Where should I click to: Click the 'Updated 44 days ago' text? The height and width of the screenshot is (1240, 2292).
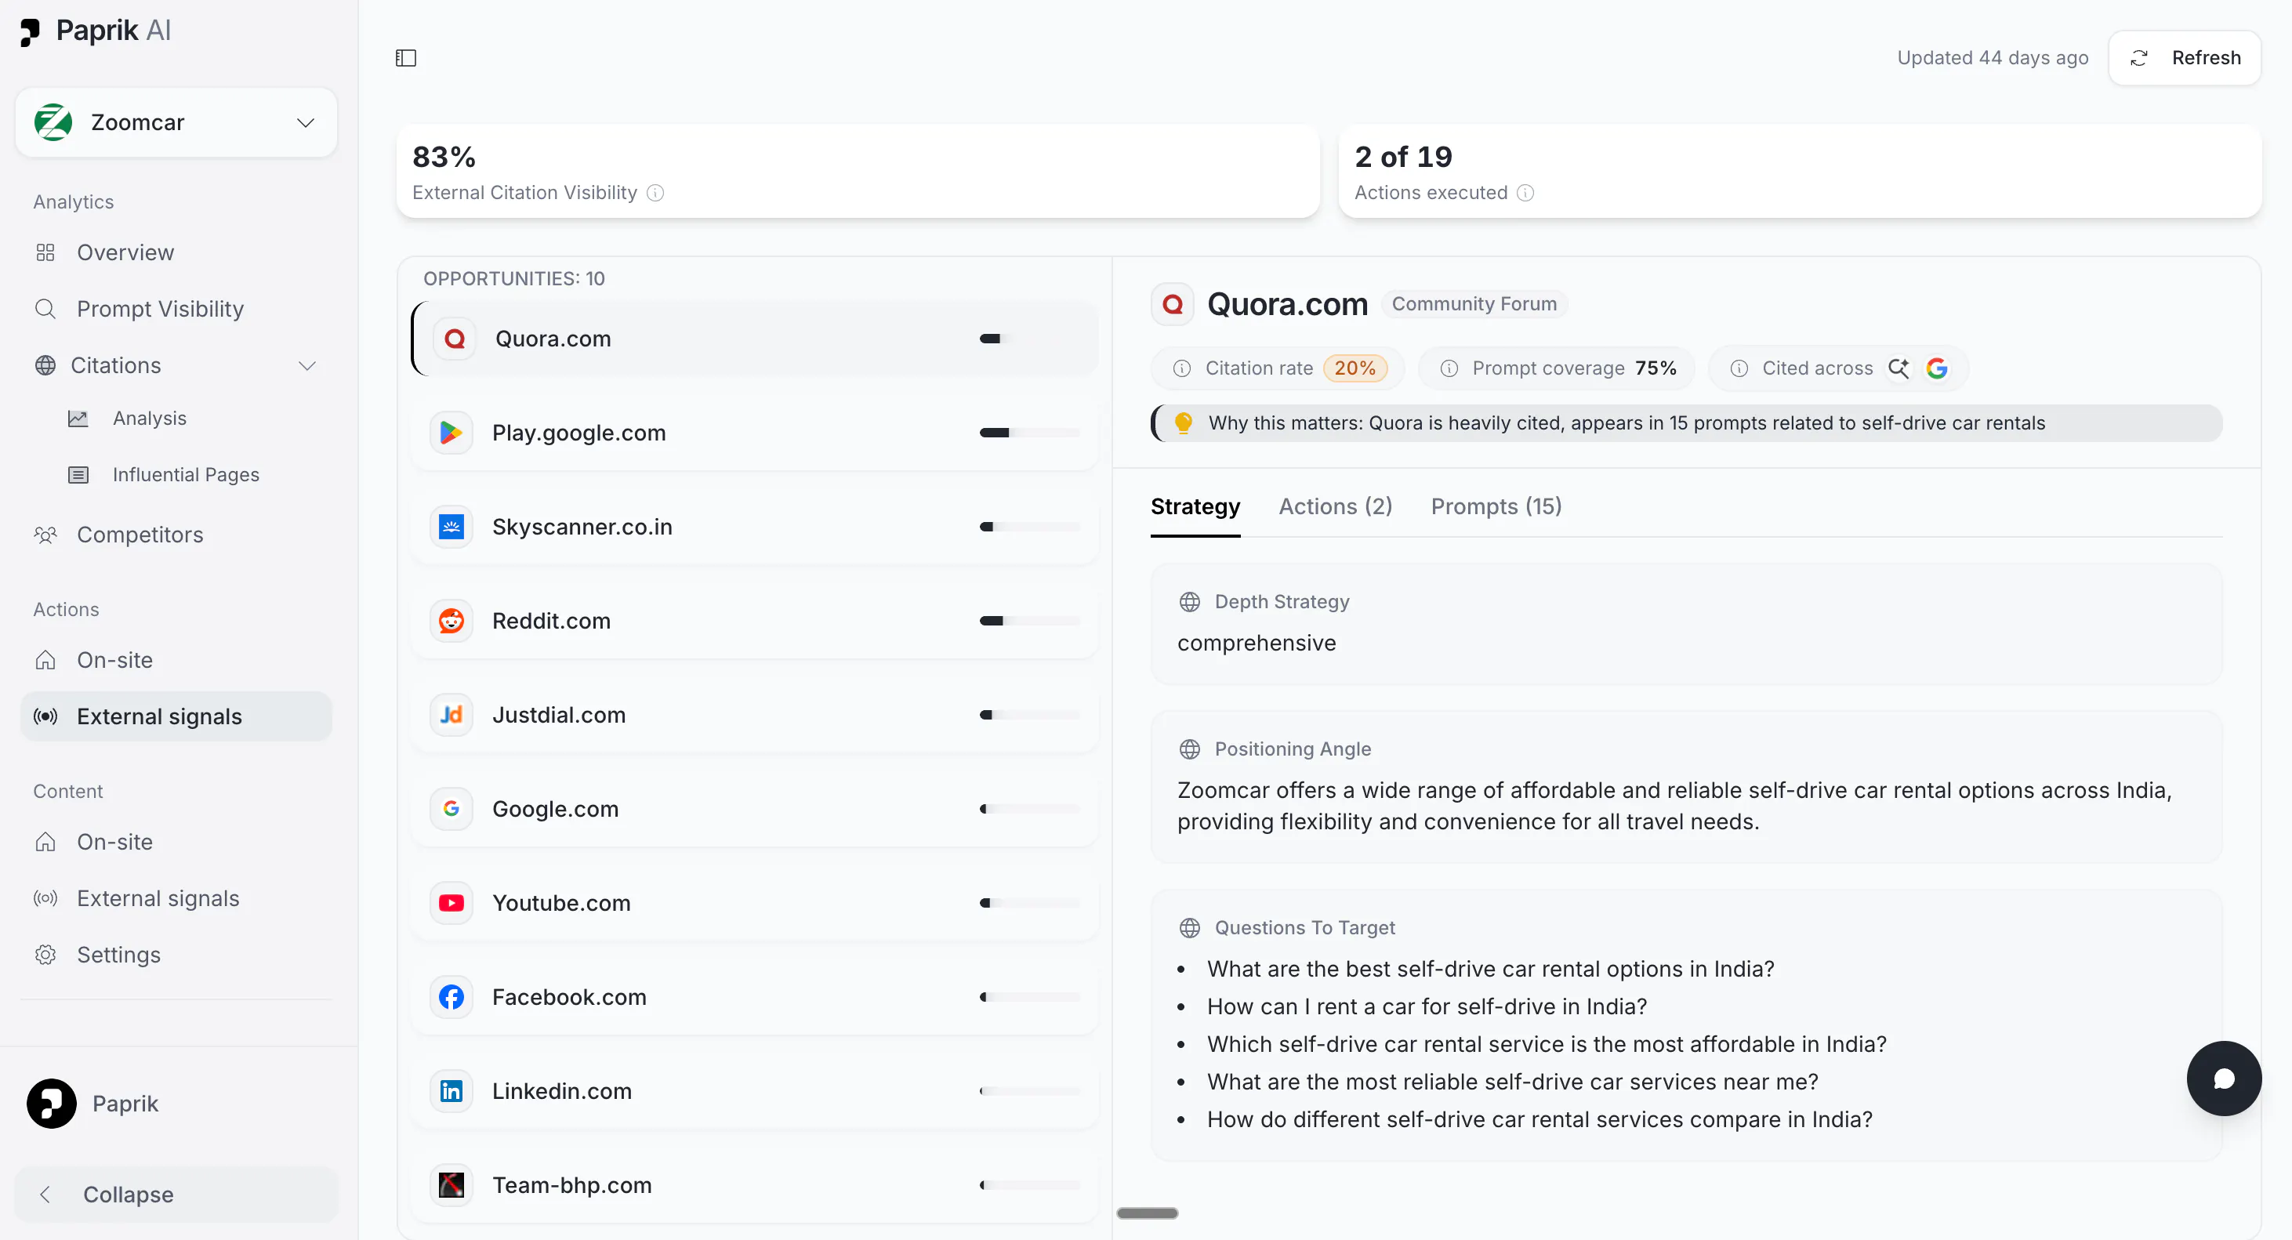1992,58
